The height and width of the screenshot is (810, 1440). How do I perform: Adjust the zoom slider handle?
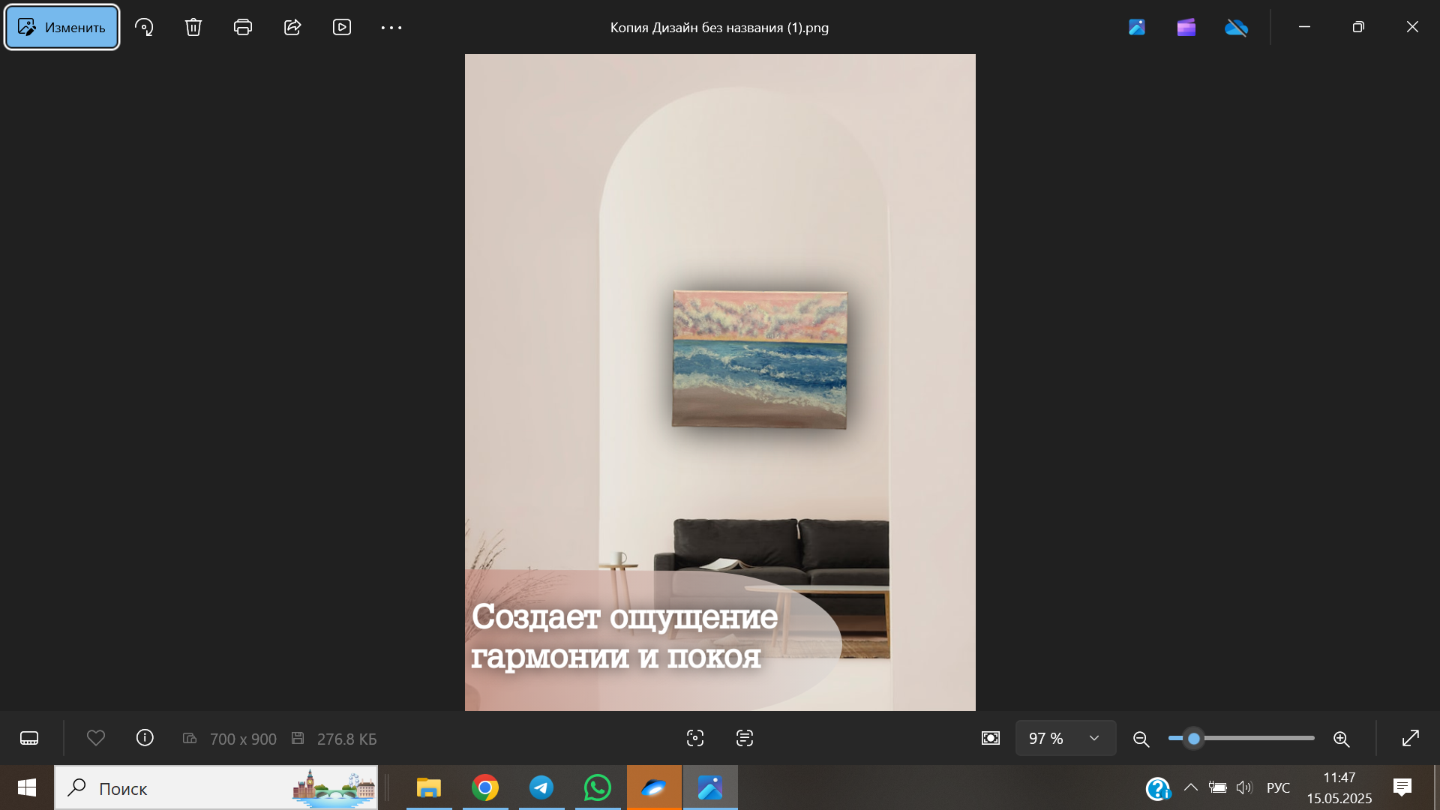pos(1194,739)
